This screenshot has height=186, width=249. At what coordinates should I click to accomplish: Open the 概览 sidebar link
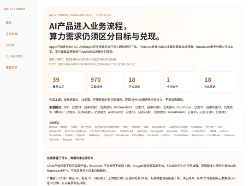pos(9,23)
